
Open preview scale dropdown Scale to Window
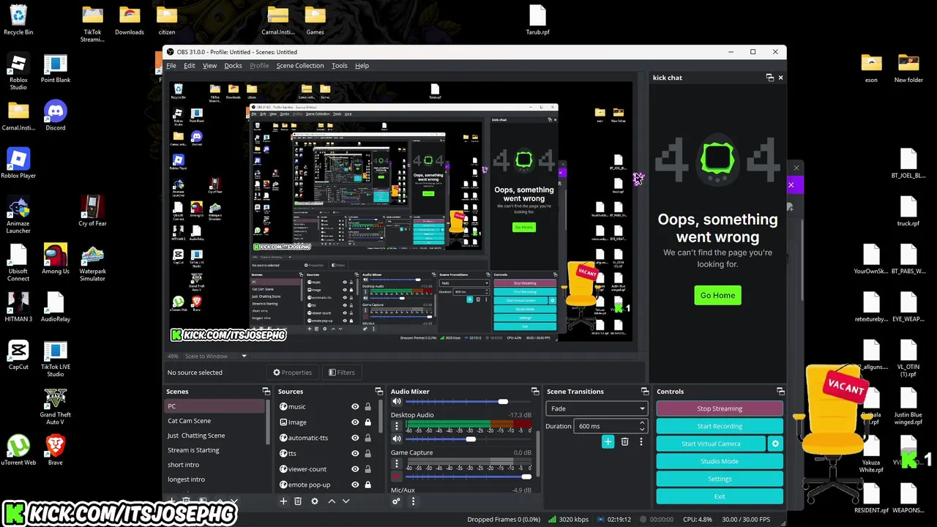pyautogui.click(x=216, y=356)
